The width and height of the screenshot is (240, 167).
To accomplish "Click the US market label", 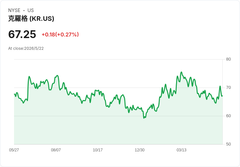I will point(31,10).
